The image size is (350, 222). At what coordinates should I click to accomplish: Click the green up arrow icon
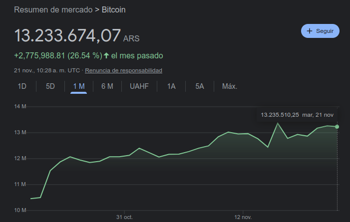[106, 55]
